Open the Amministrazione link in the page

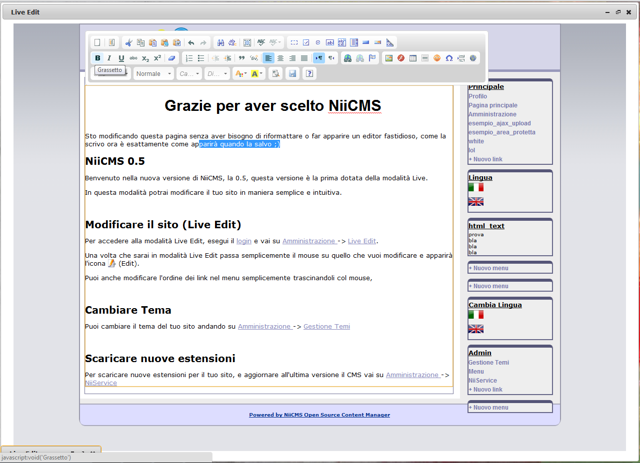click(309, 241)
